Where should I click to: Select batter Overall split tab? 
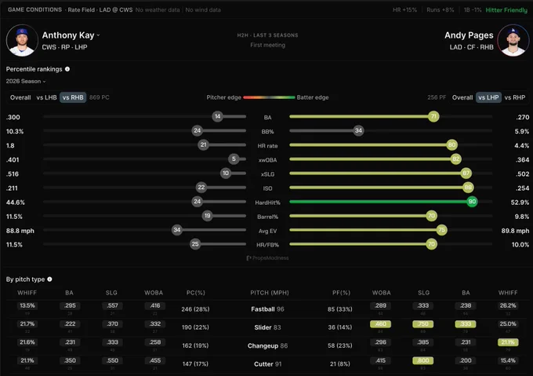point(462,97)
